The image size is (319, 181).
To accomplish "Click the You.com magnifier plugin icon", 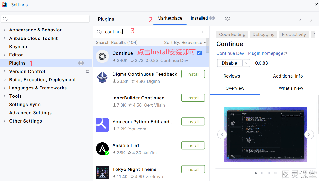I will point(102,125).
